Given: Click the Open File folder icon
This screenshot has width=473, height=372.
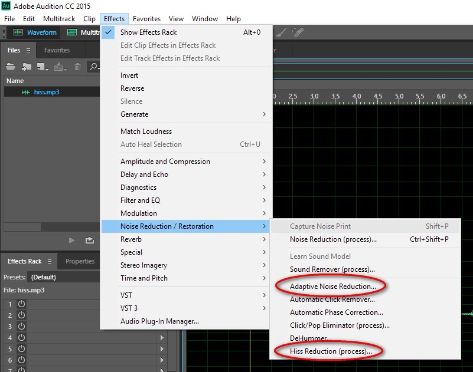Looking at the screenshot, I should [11, 67].
